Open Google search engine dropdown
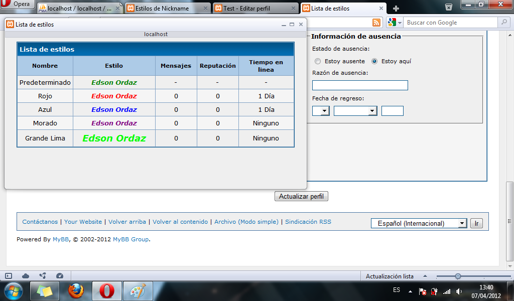Viewport: 514px width, 301px height. click(x=395, y=23)
